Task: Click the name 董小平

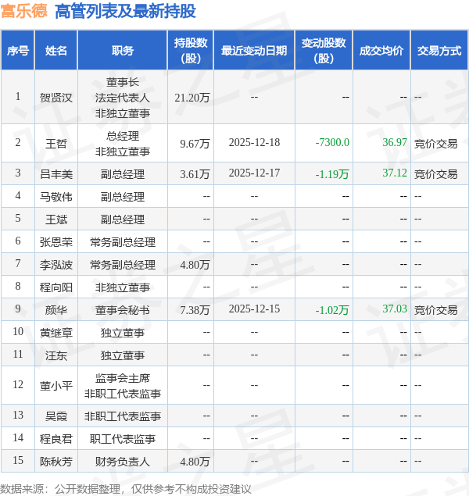Action: [56, 386]
